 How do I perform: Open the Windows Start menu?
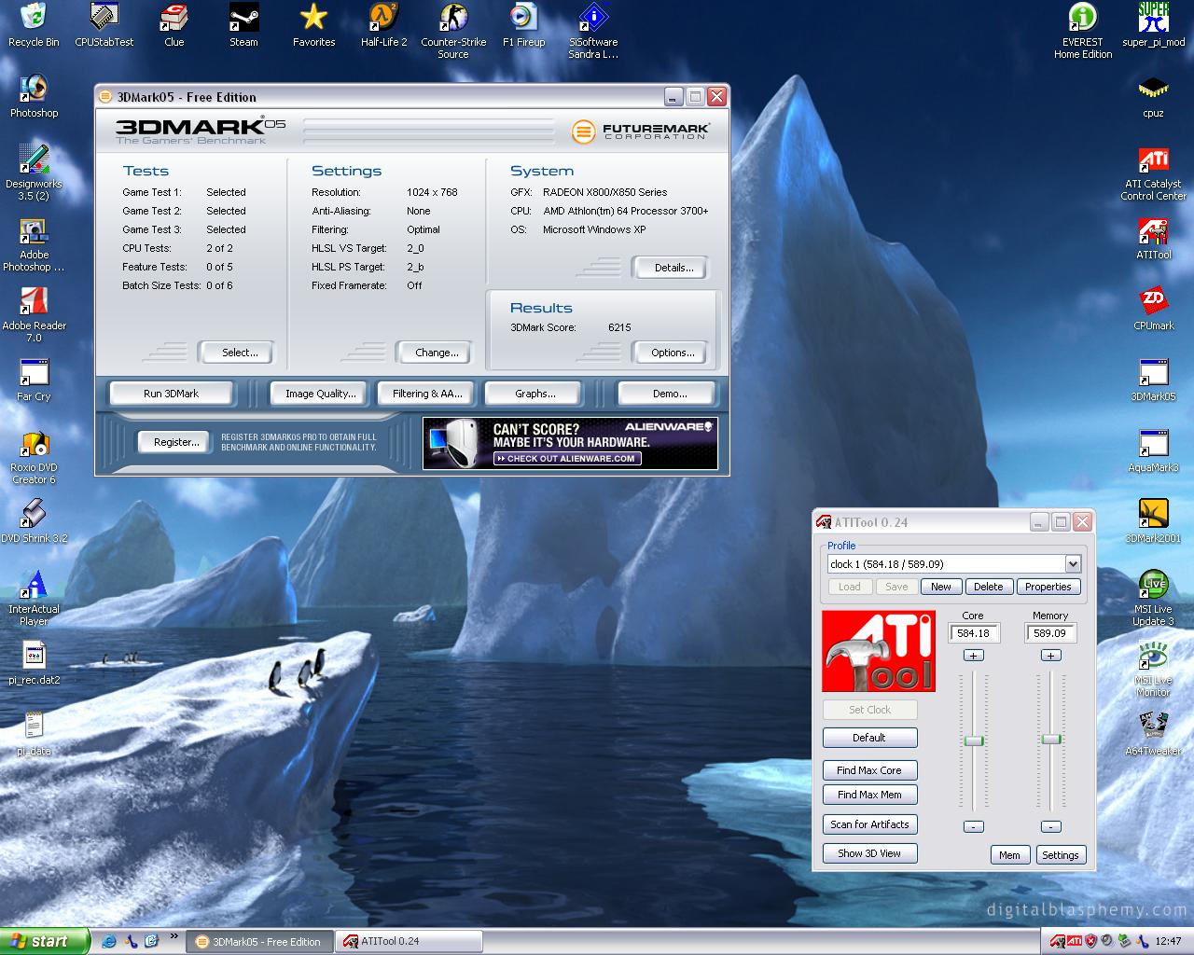pyautogui.click(x=45, y=941)
